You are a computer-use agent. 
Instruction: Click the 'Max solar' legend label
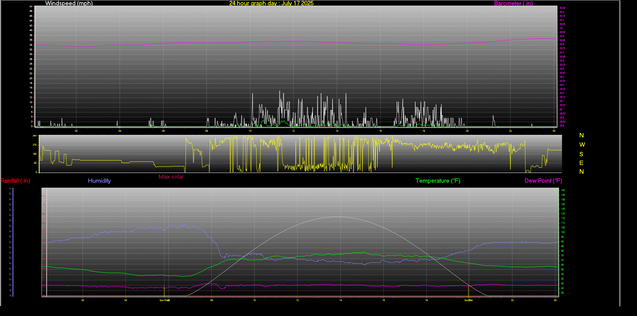(x=171, y=177)
